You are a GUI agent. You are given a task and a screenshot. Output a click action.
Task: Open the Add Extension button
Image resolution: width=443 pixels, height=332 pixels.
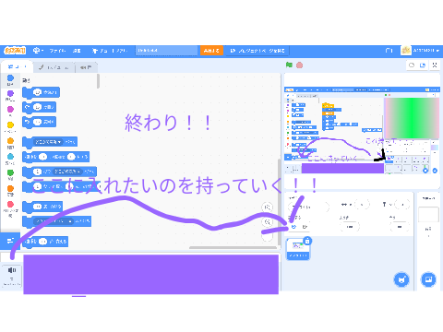click(10, 241)
